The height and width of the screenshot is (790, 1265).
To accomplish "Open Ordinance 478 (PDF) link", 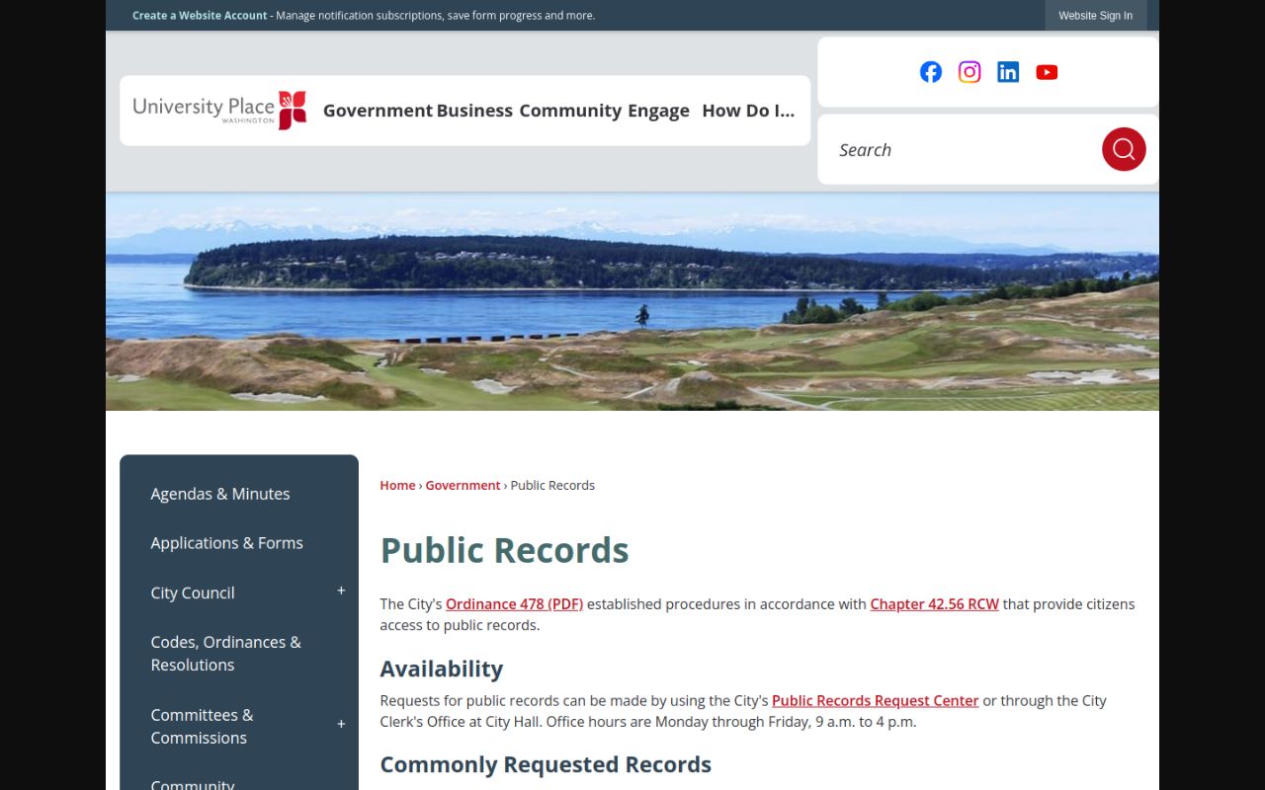I will click(514, 603).
